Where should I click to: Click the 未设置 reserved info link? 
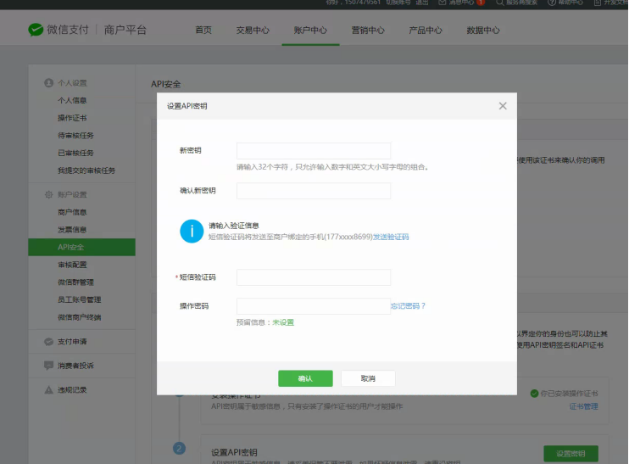click(283, 322)
